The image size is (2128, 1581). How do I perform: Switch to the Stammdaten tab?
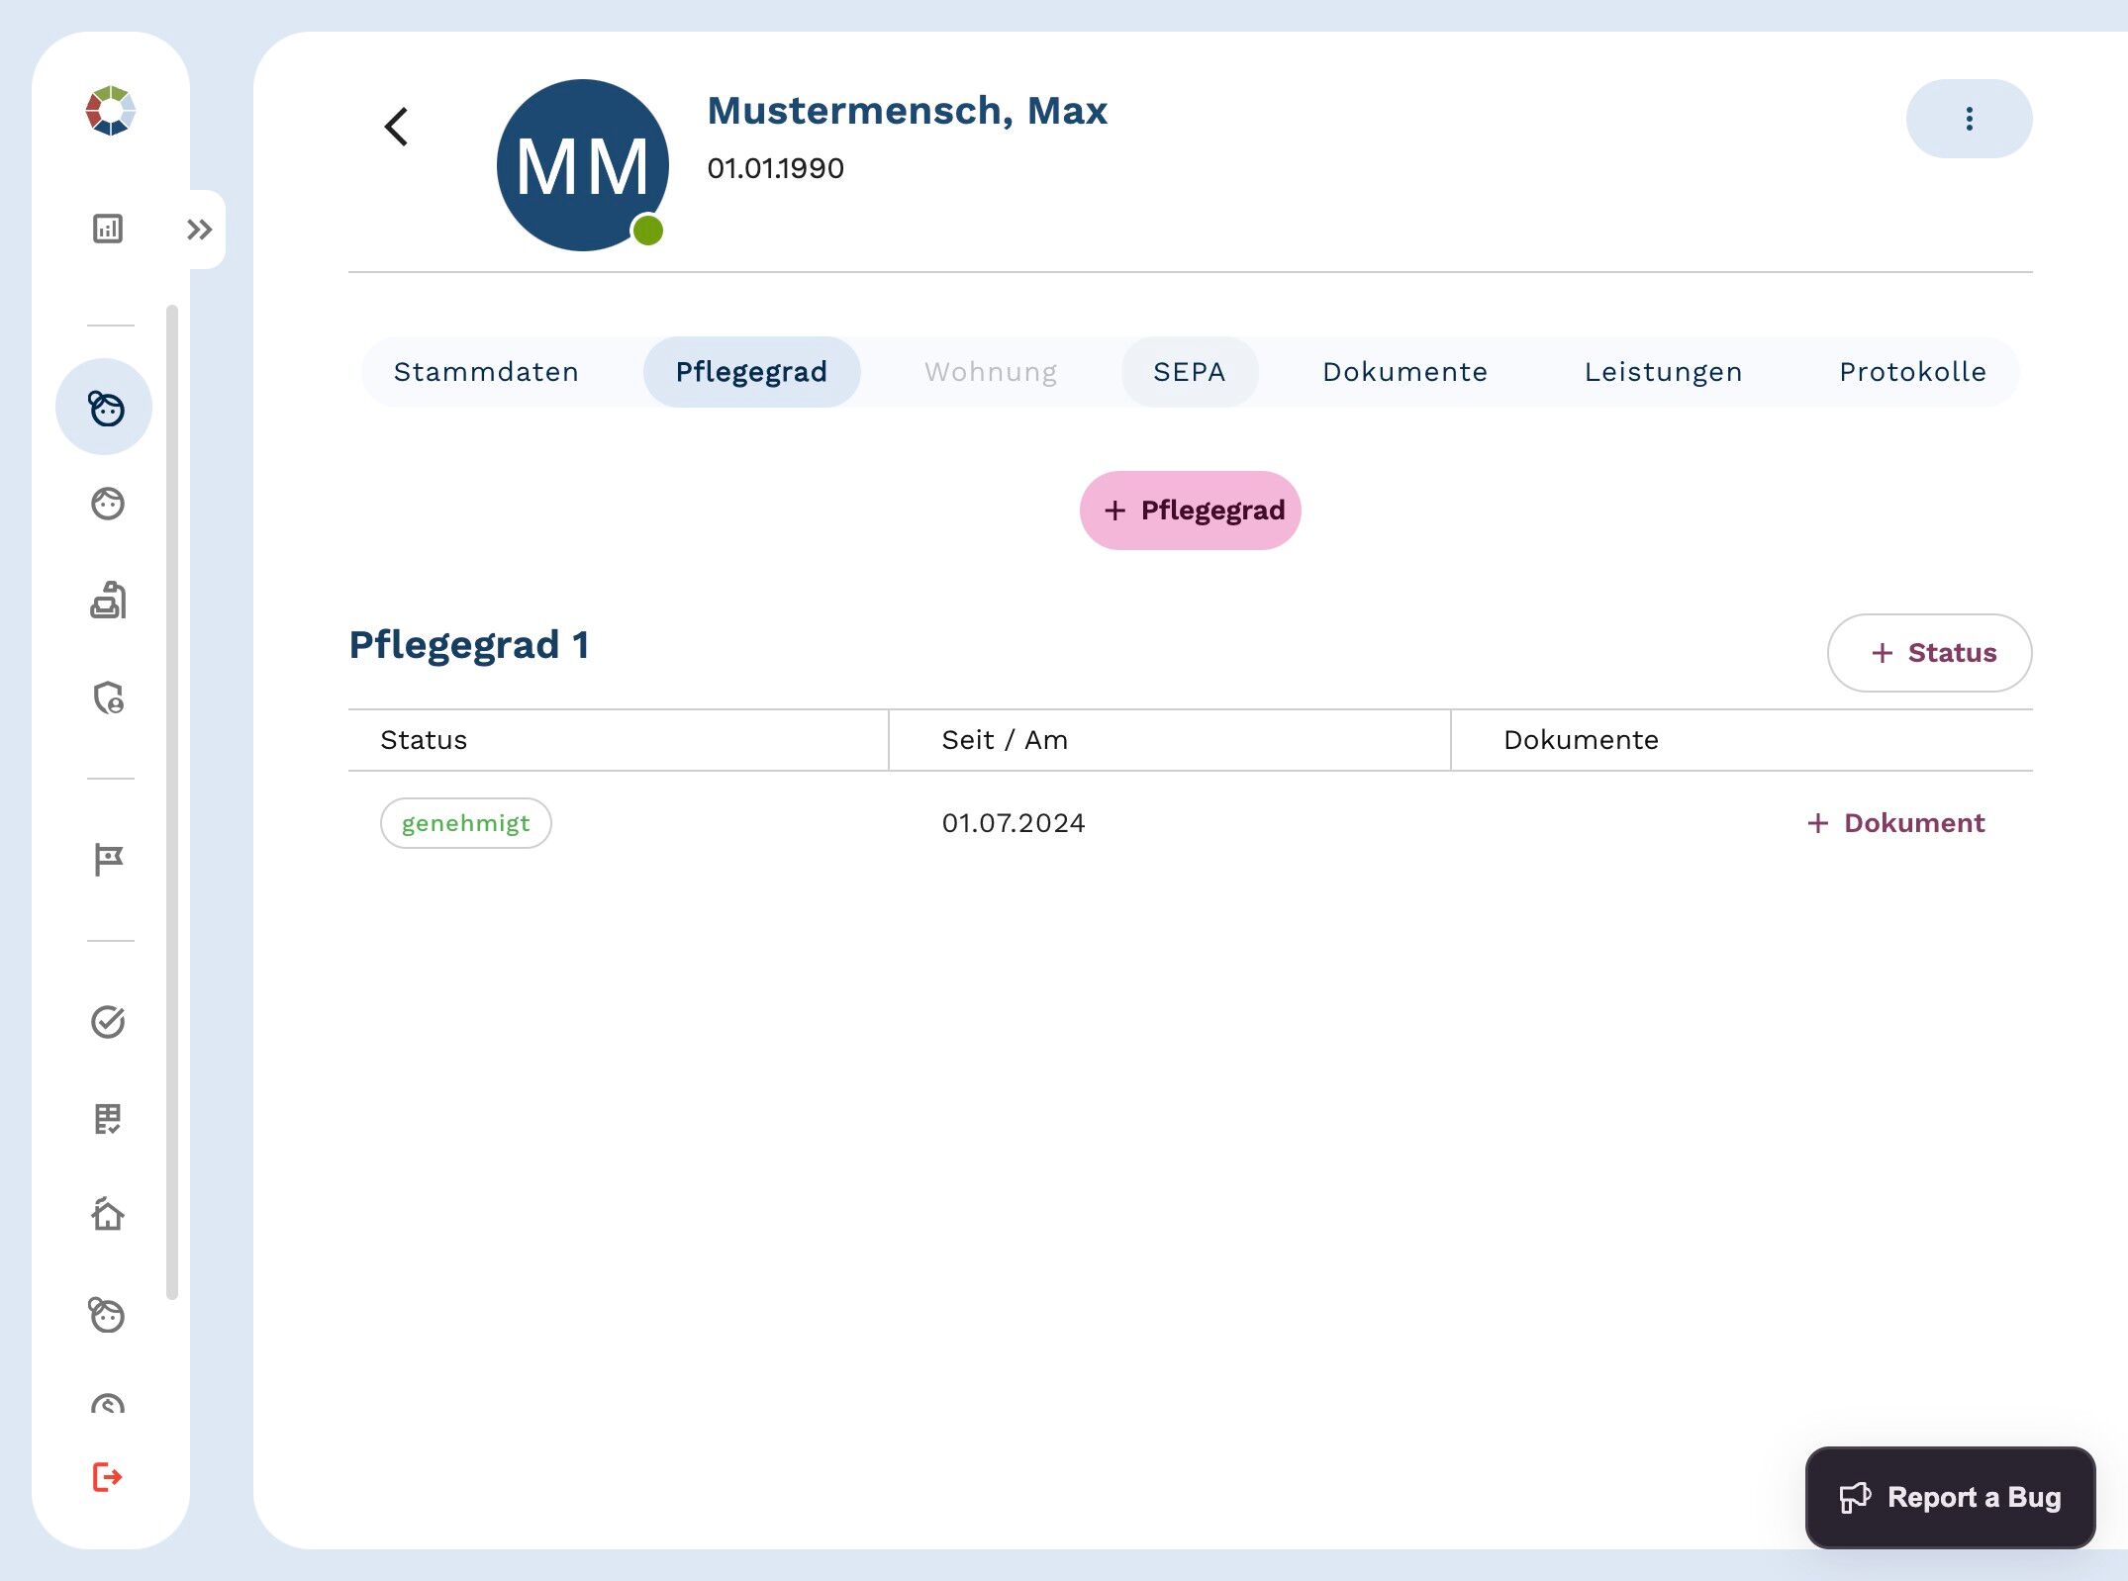coord(486,372)
